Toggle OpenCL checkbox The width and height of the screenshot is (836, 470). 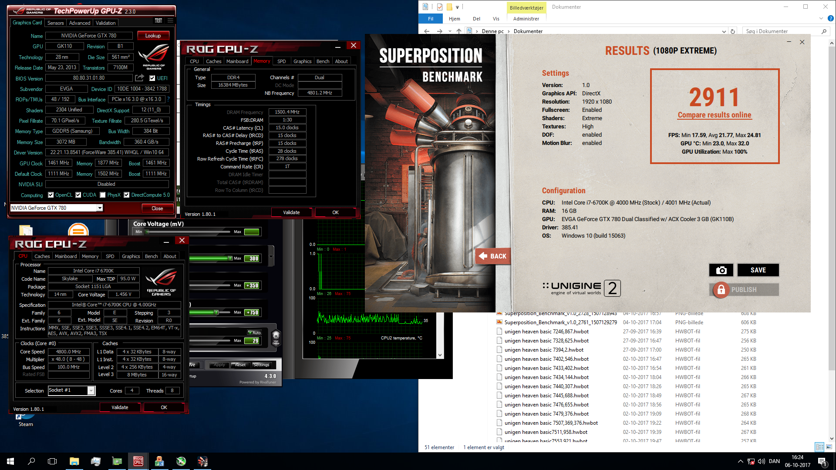pos(51,195)
